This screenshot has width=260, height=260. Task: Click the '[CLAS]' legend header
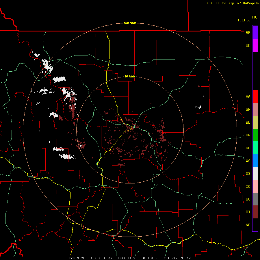pyautogui.click(x=244, y=20)
